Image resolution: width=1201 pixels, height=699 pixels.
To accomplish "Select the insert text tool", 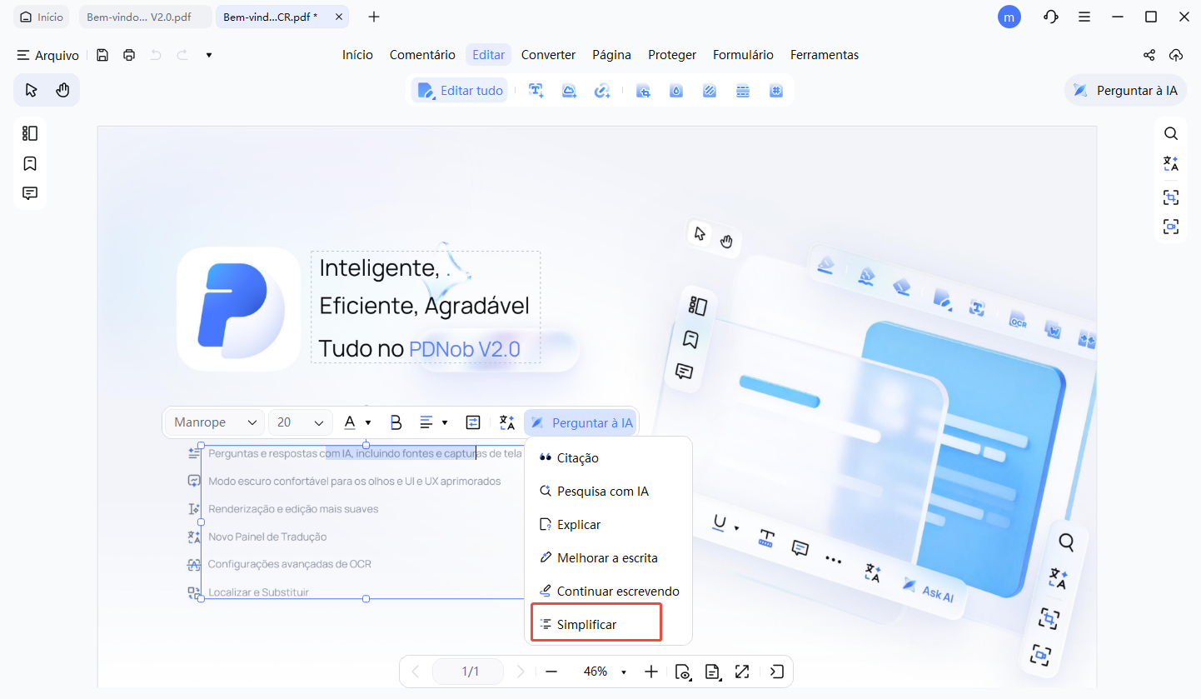I will (536, 90).
